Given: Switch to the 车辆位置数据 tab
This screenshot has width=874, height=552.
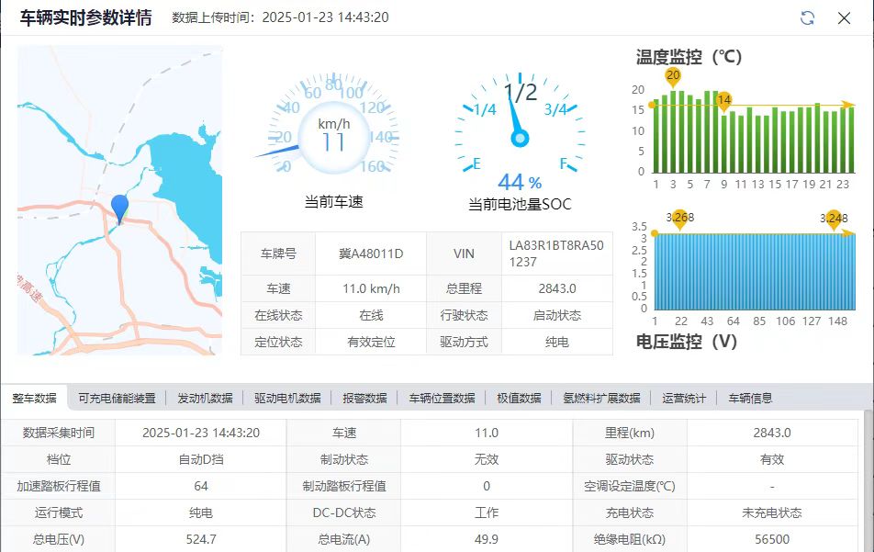Looking at the screenshot, I should pos(442,399).
